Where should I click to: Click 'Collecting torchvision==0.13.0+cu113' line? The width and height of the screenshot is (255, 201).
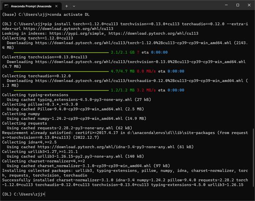coord(45,57)
